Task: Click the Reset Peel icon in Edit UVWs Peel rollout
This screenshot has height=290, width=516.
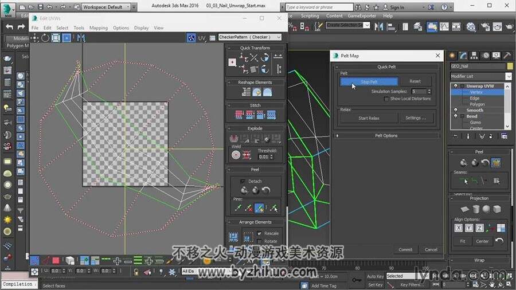Action: tap(266, 190)
